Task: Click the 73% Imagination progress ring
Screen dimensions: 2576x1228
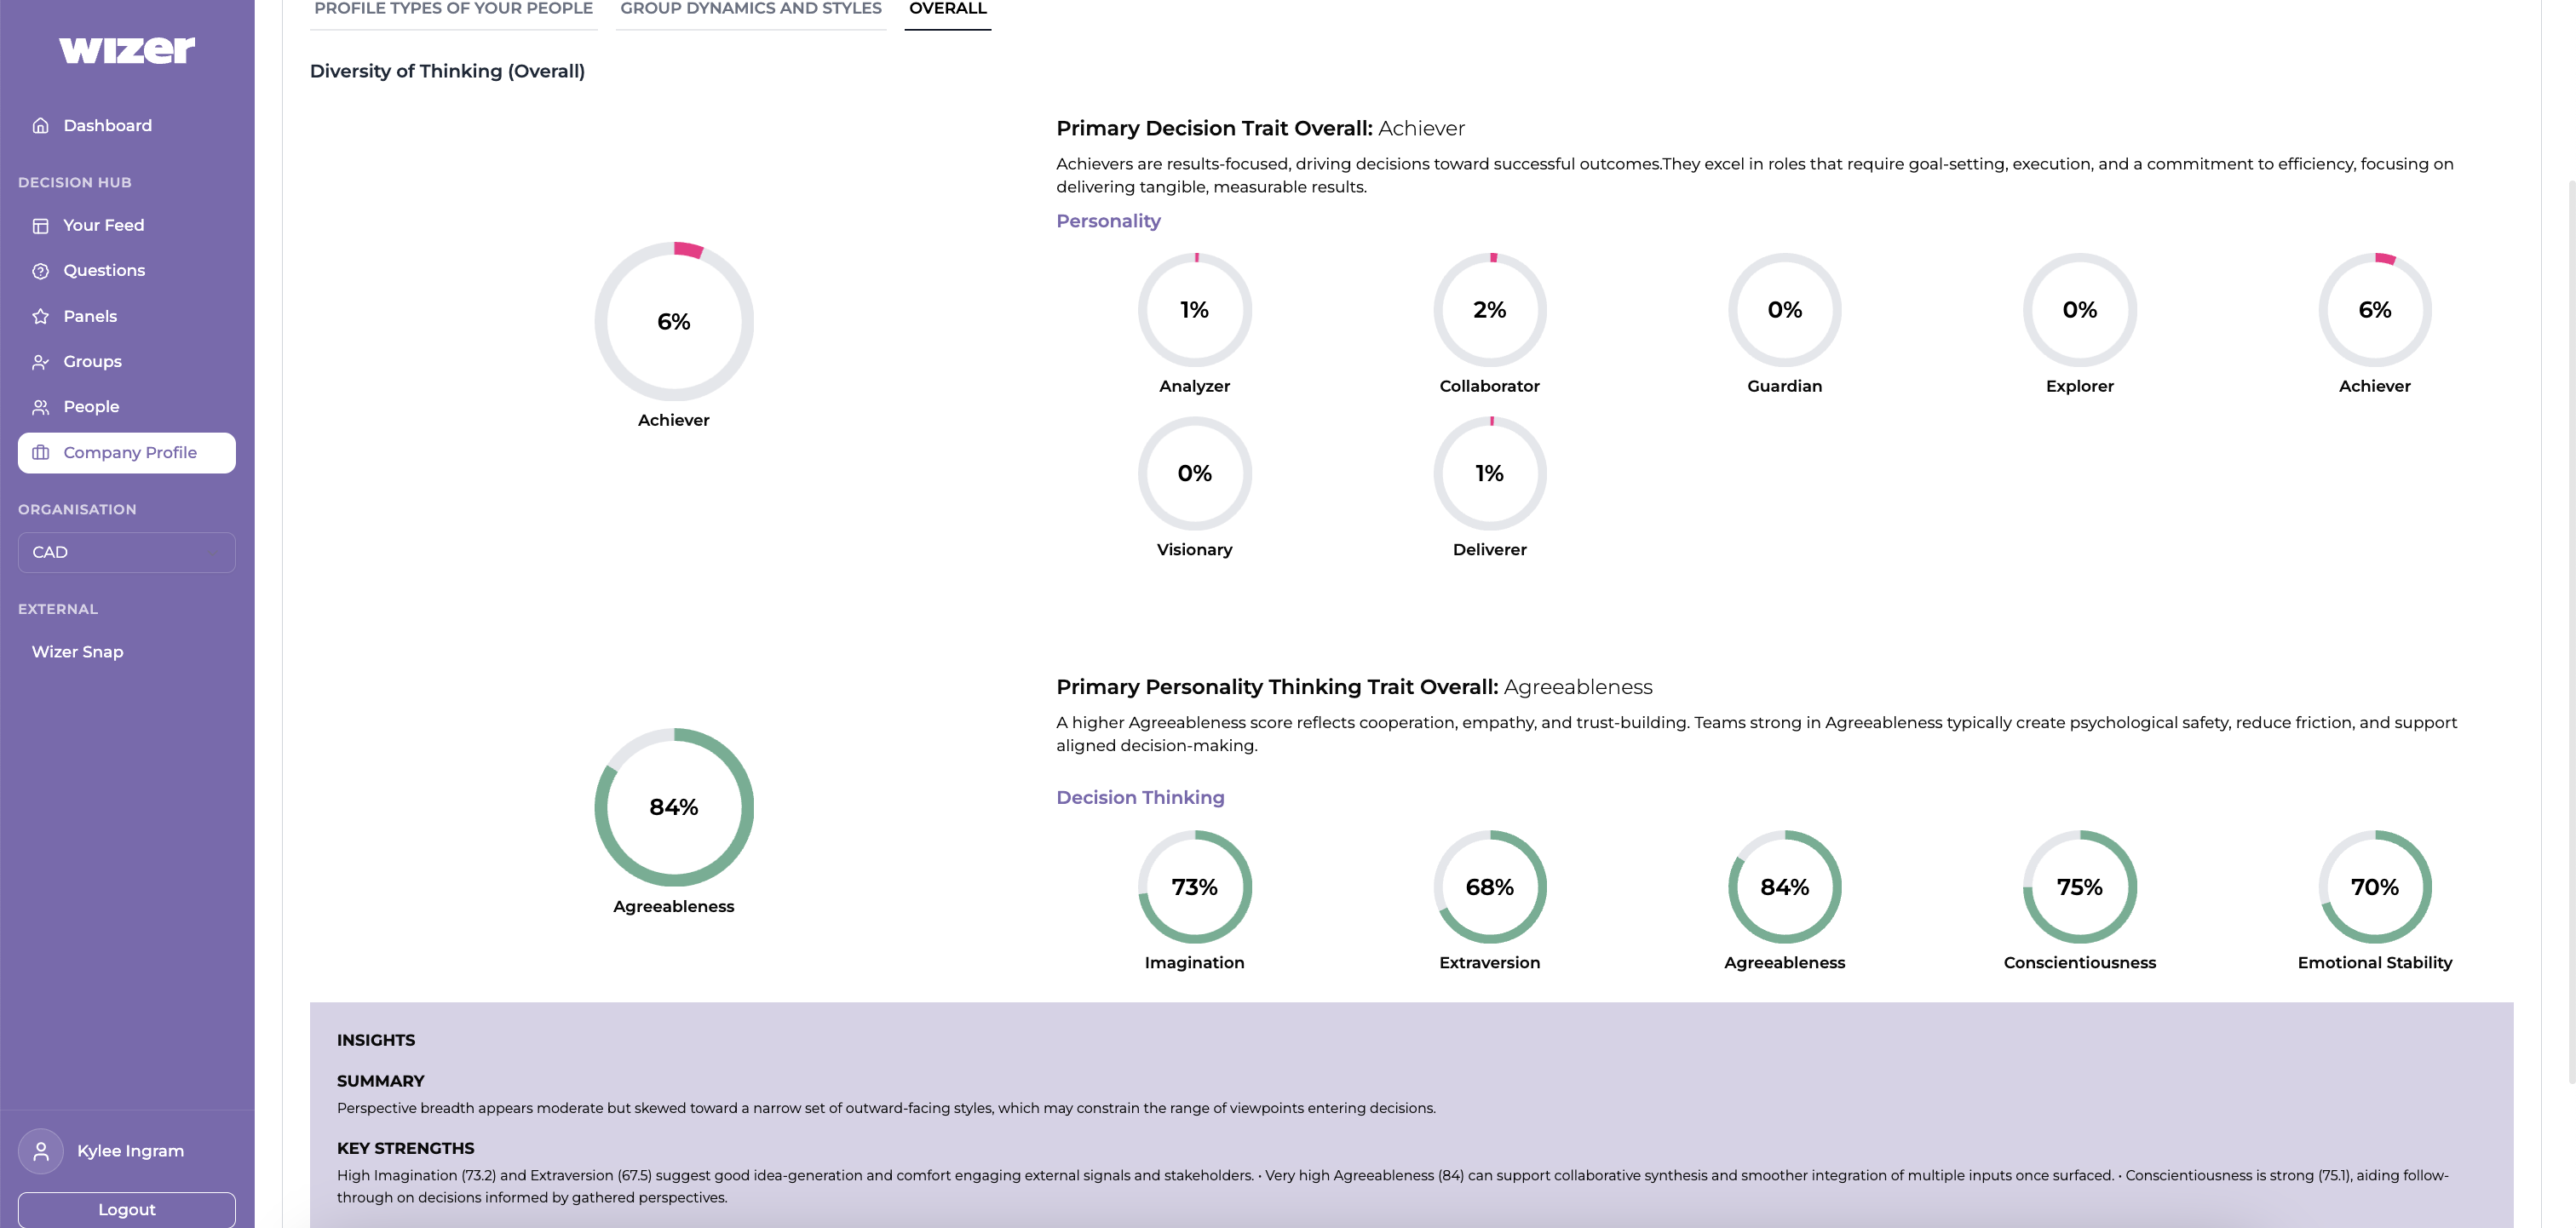Action: [1194, 887]
